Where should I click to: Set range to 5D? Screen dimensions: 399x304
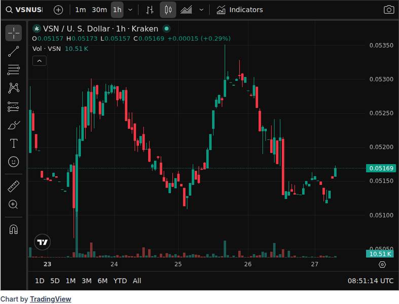tap(55, 281)
